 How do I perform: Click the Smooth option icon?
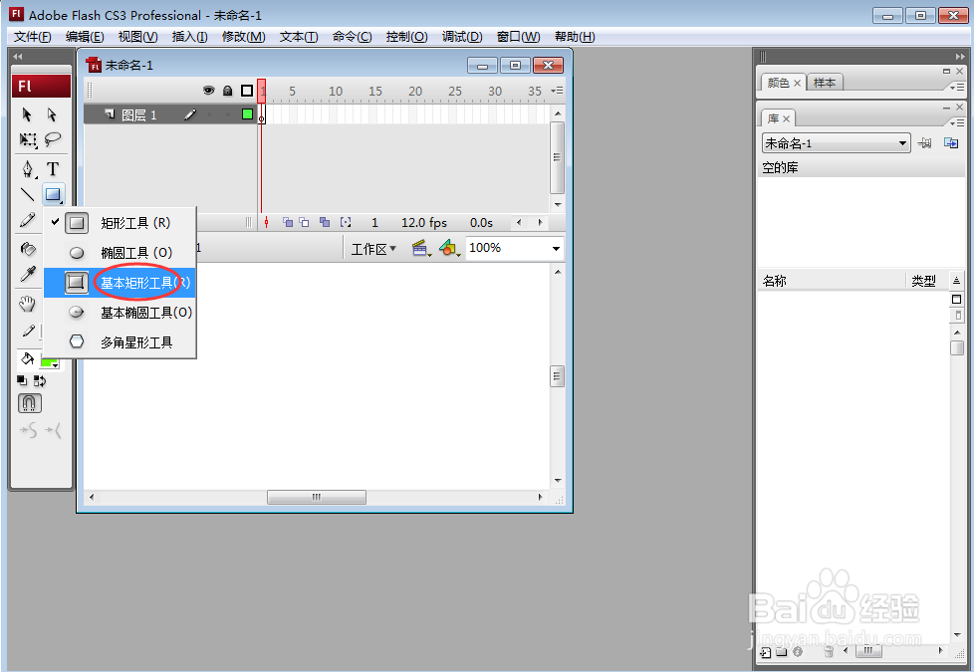[x=29, y=430]
